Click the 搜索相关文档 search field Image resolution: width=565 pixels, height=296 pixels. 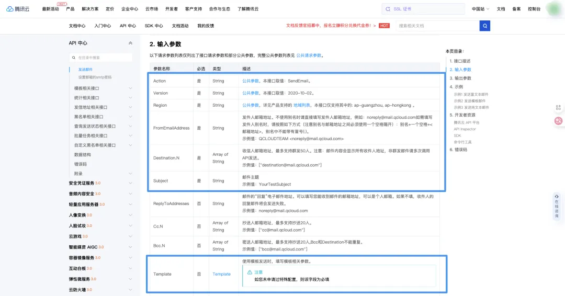pos(437,26)
